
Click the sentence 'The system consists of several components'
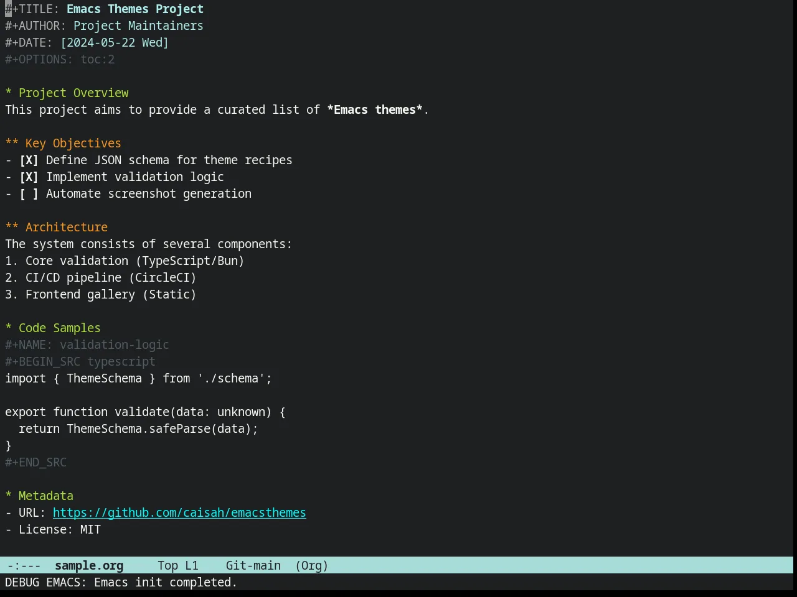pos(148,244)
